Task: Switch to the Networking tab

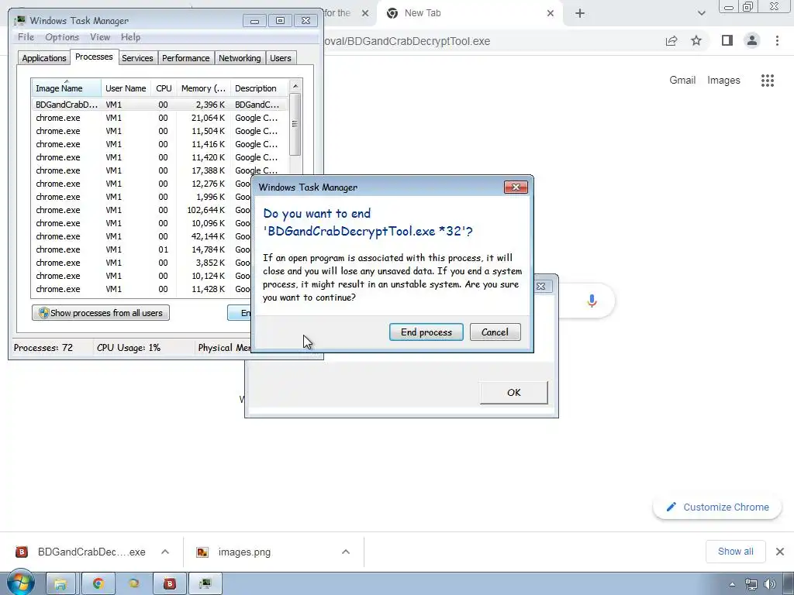Action: tap(240, 58)
